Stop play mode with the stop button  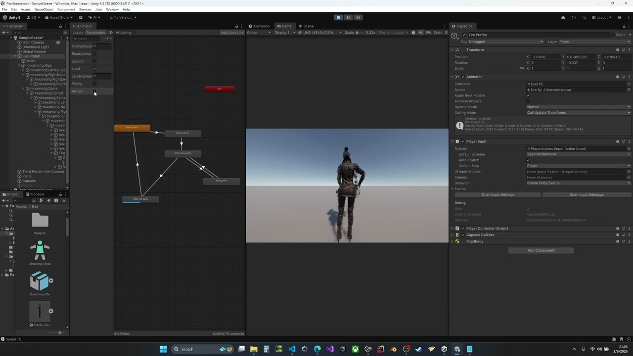point(338,17)
